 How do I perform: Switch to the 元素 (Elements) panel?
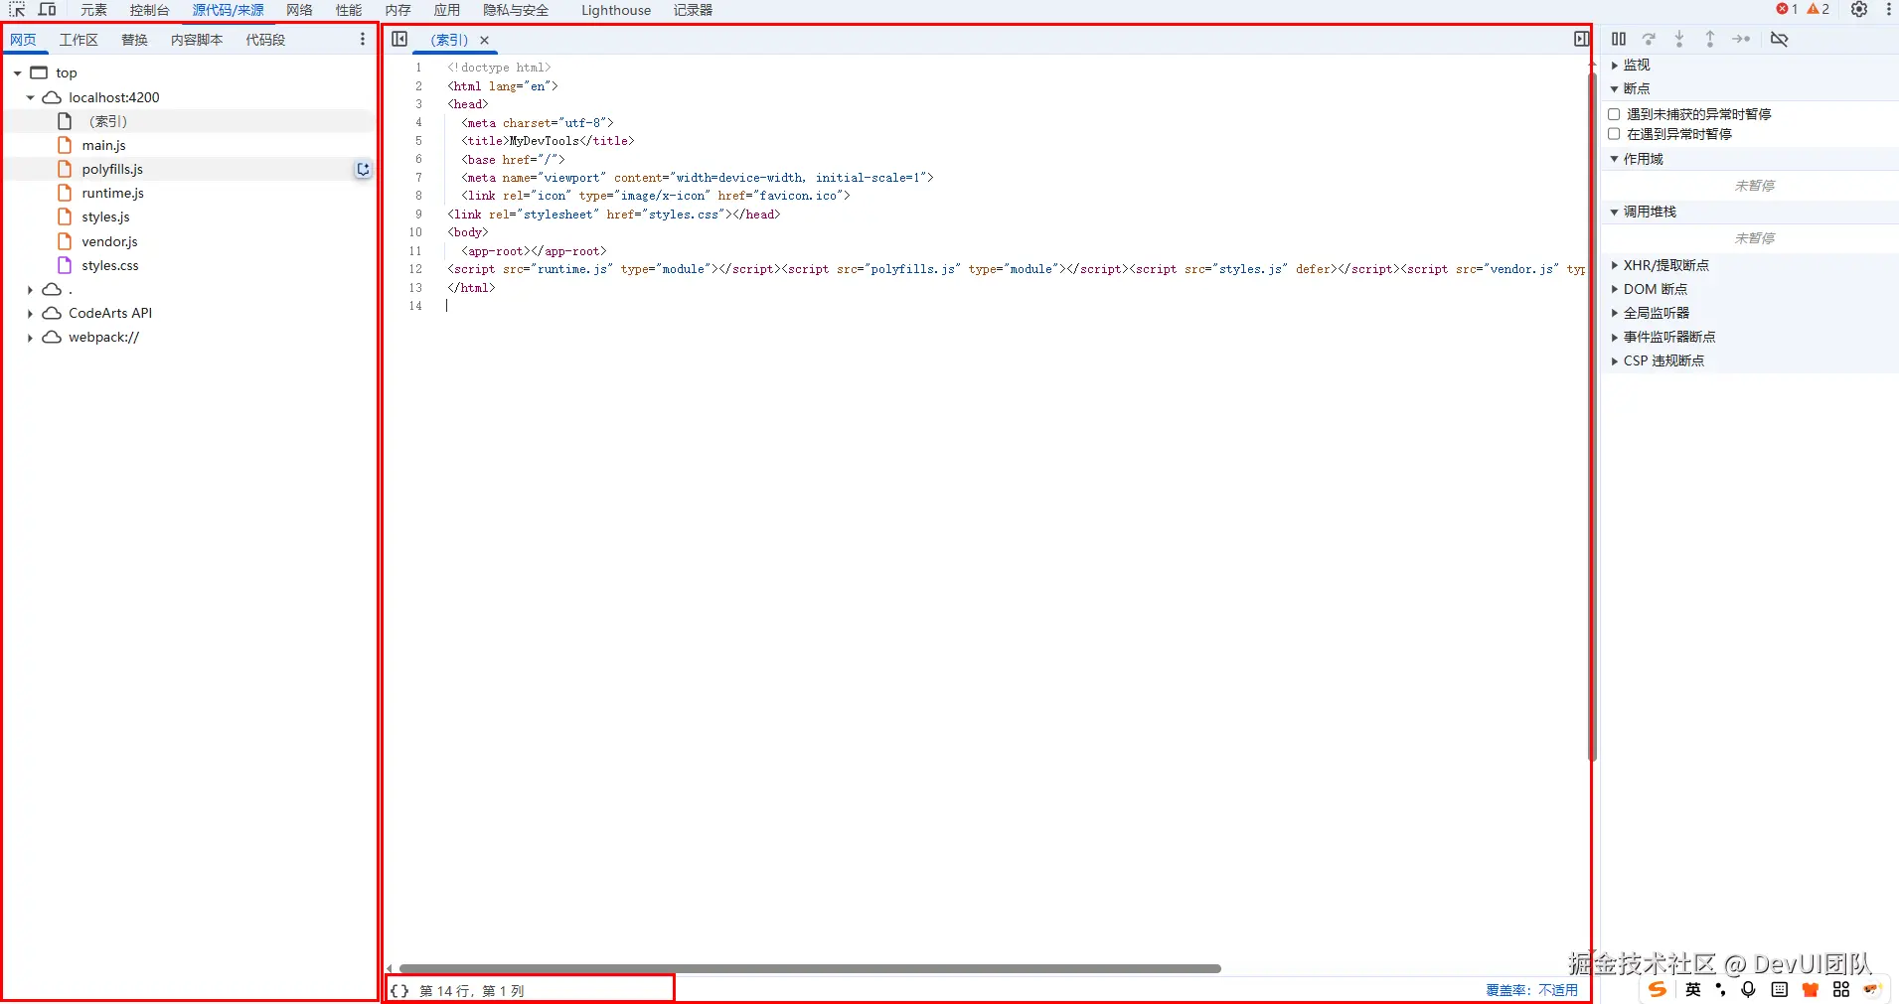click(94, 10)
